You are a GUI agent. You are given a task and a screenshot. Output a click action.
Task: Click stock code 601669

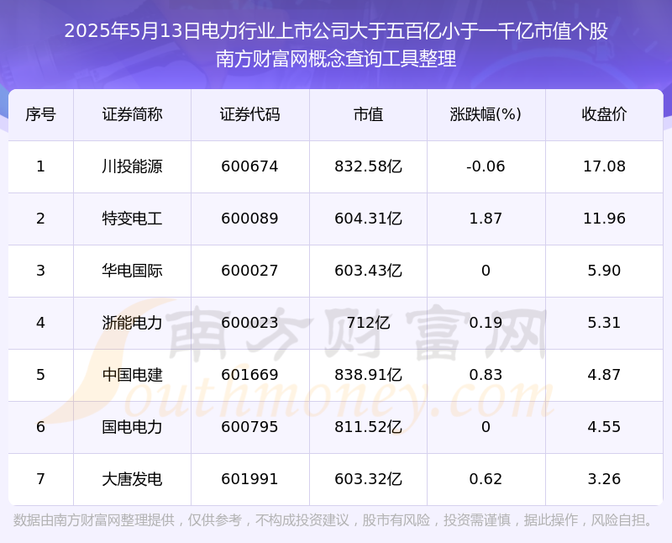[x=249, y=375]
